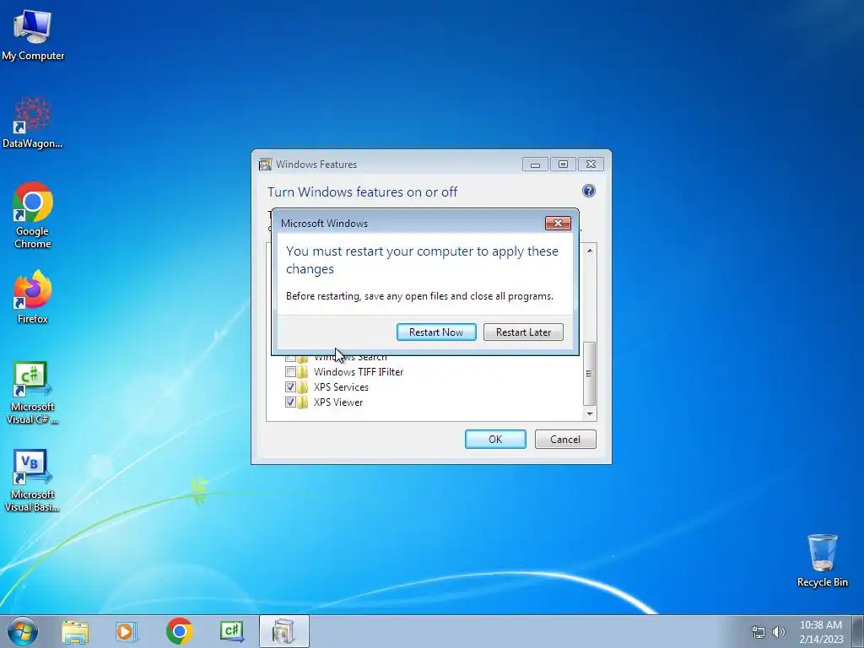
Task: Open the Recycle Bin
Action: (822, 561)
